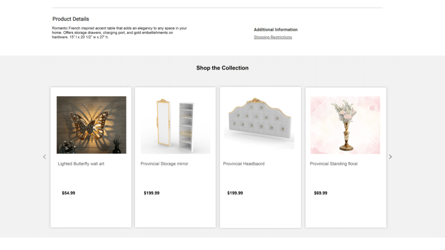Click the product description paragraph text
The width and height of the screenshot is (445, 250).
point(119,33)
